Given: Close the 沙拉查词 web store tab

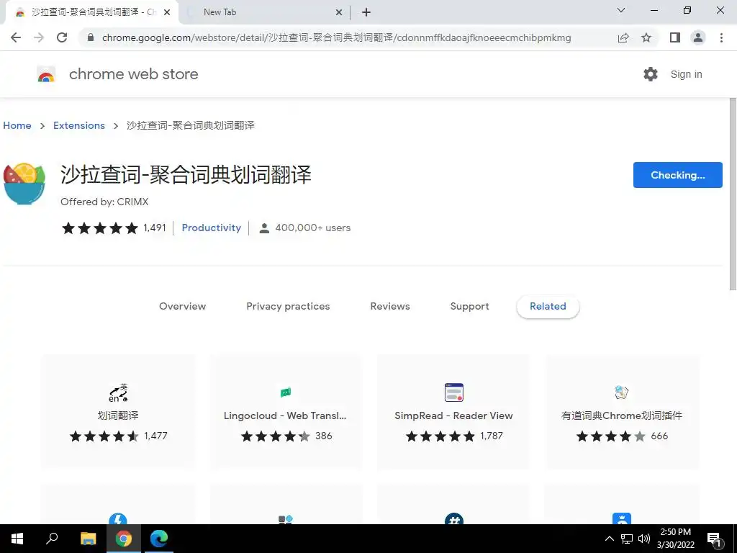Looking at the screenshot, I should [x=167, y=12].
